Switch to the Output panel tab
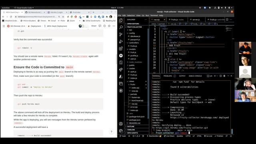This screenshot has width=256, height=144. coord(182,76)
